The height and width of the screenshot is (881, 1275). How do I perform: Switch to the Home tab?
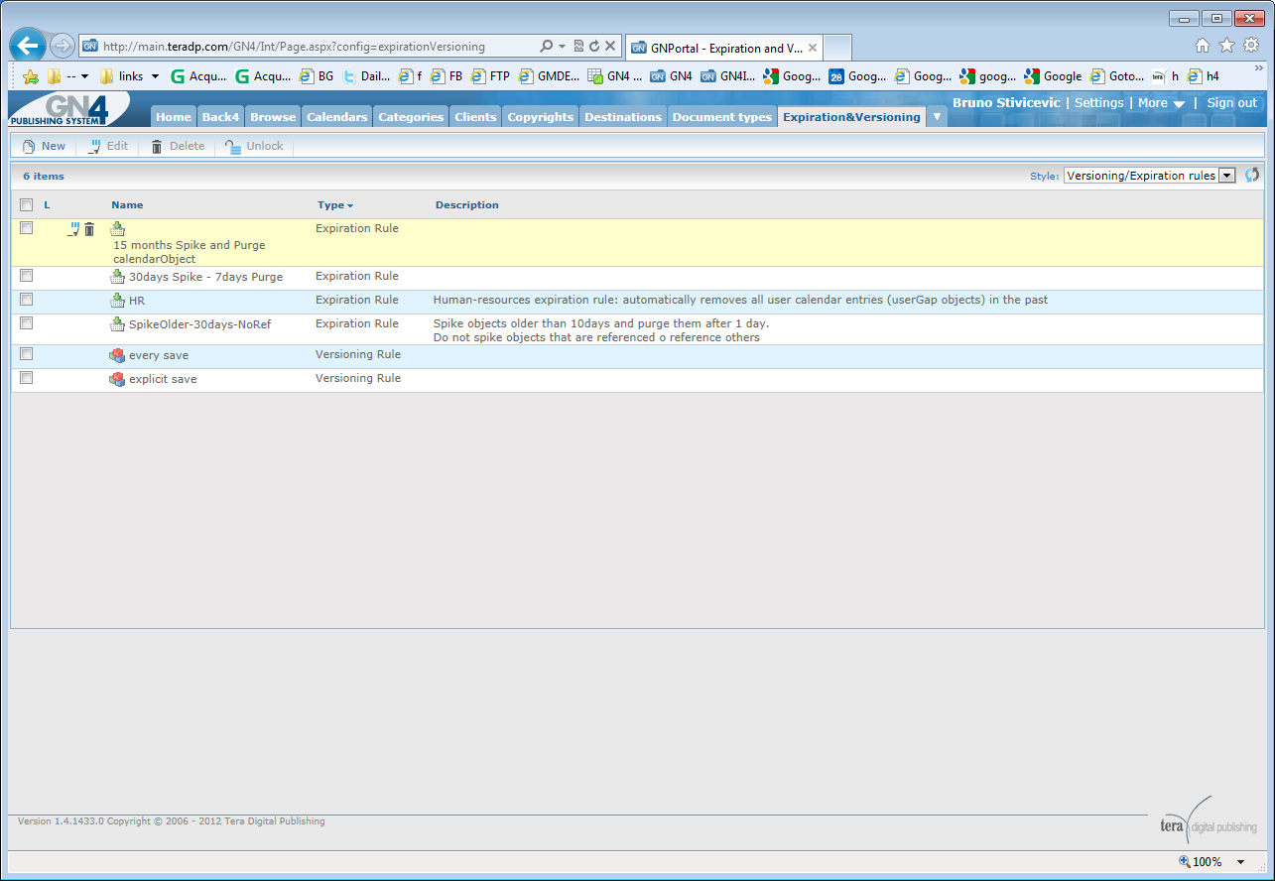[173, 117]
